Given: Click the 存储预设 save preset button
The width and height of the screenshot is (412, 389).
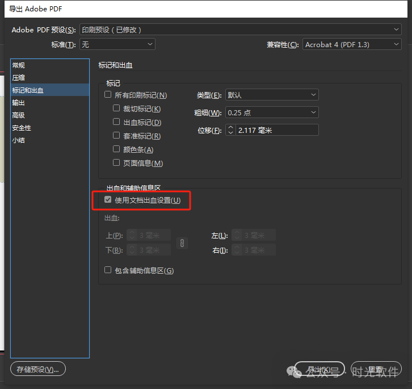Looking at the screenshot, I should tap(38, 369).
